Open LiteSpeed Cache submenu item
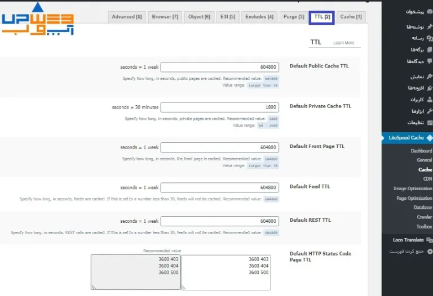433x296 pixels. [x=425, y=169]
